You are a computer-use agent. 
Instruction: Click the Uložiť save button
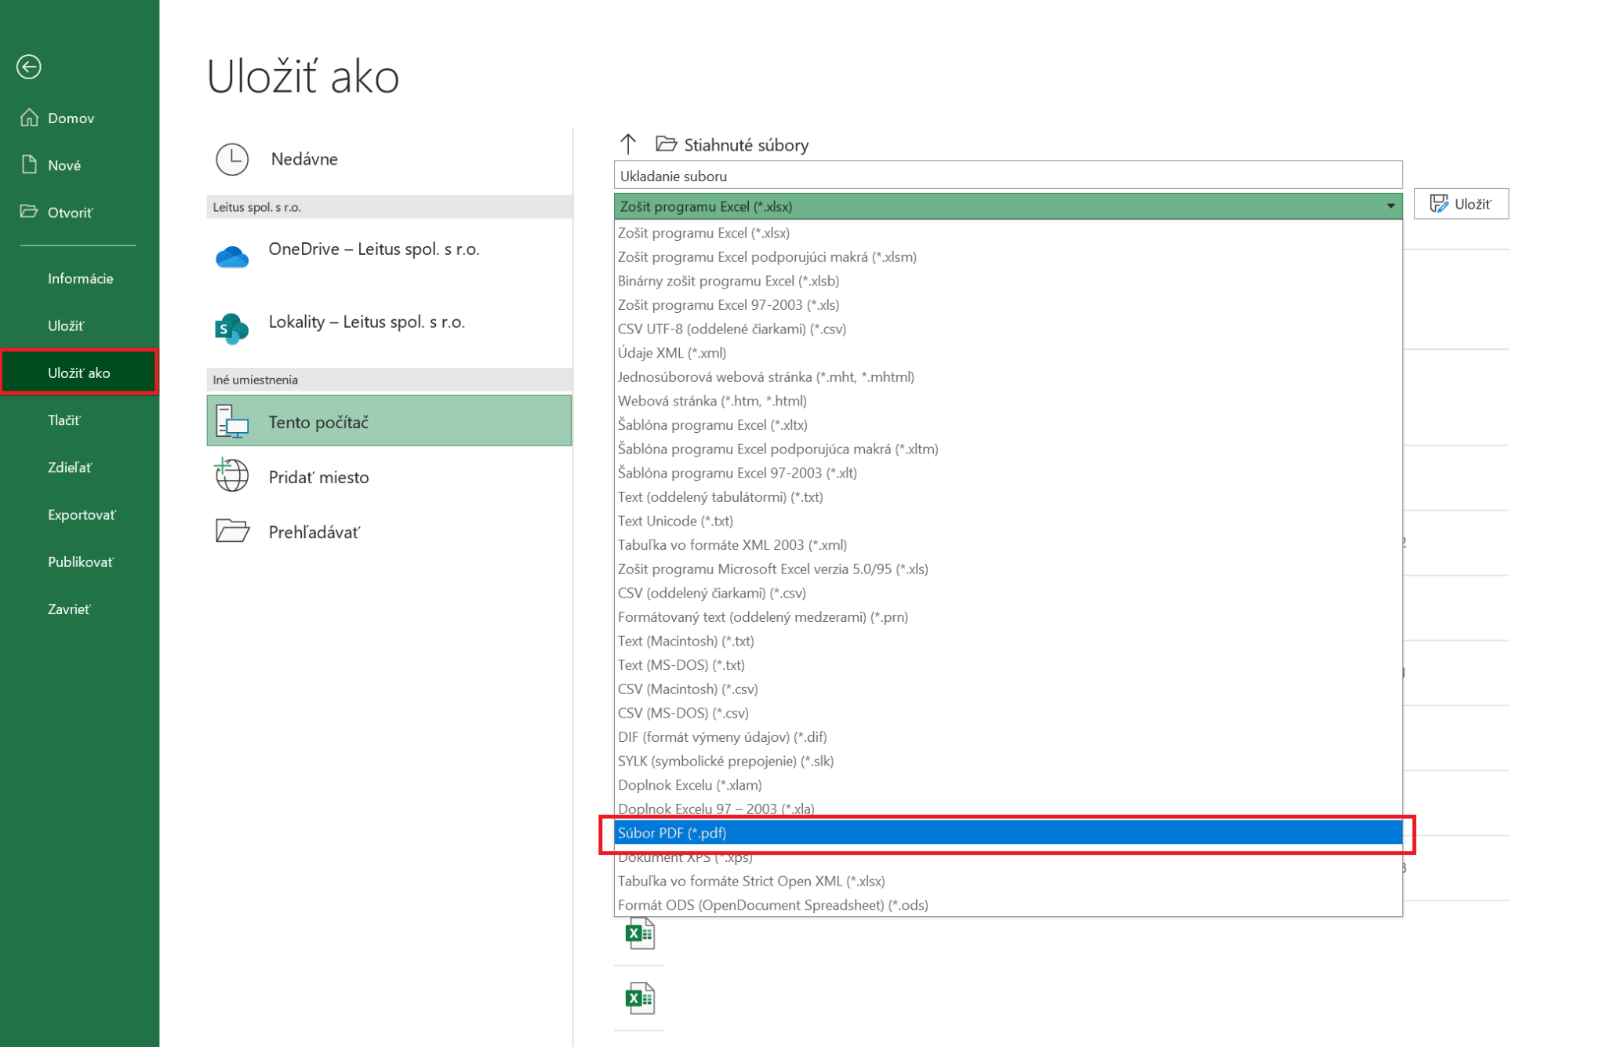coord(1461,204)
